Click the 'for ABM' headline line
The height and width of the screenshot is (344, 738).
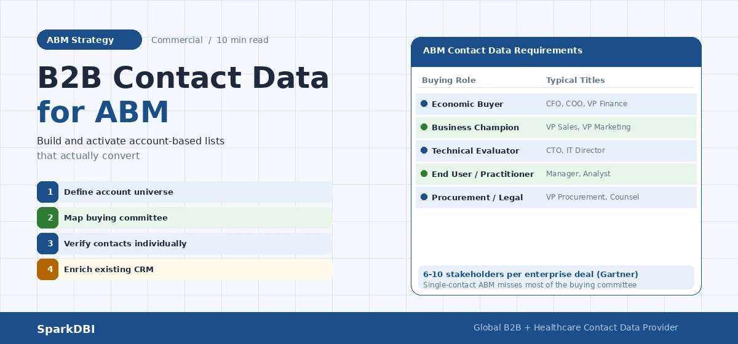pyautogui.click(x=103, y=112)
